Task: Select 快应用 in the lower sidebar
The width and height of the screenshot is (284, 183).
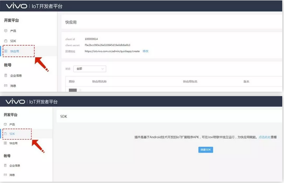Action: click(14, 143)
